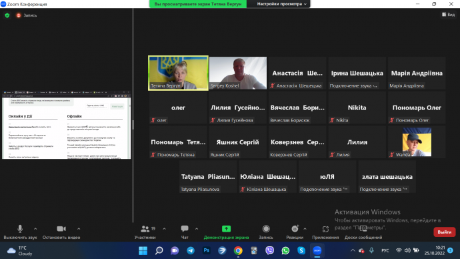The height and width of the screenshot is (259, 460).
Task: Open Google Chrome from the taskbar
Action: click(x=238, y=250)
